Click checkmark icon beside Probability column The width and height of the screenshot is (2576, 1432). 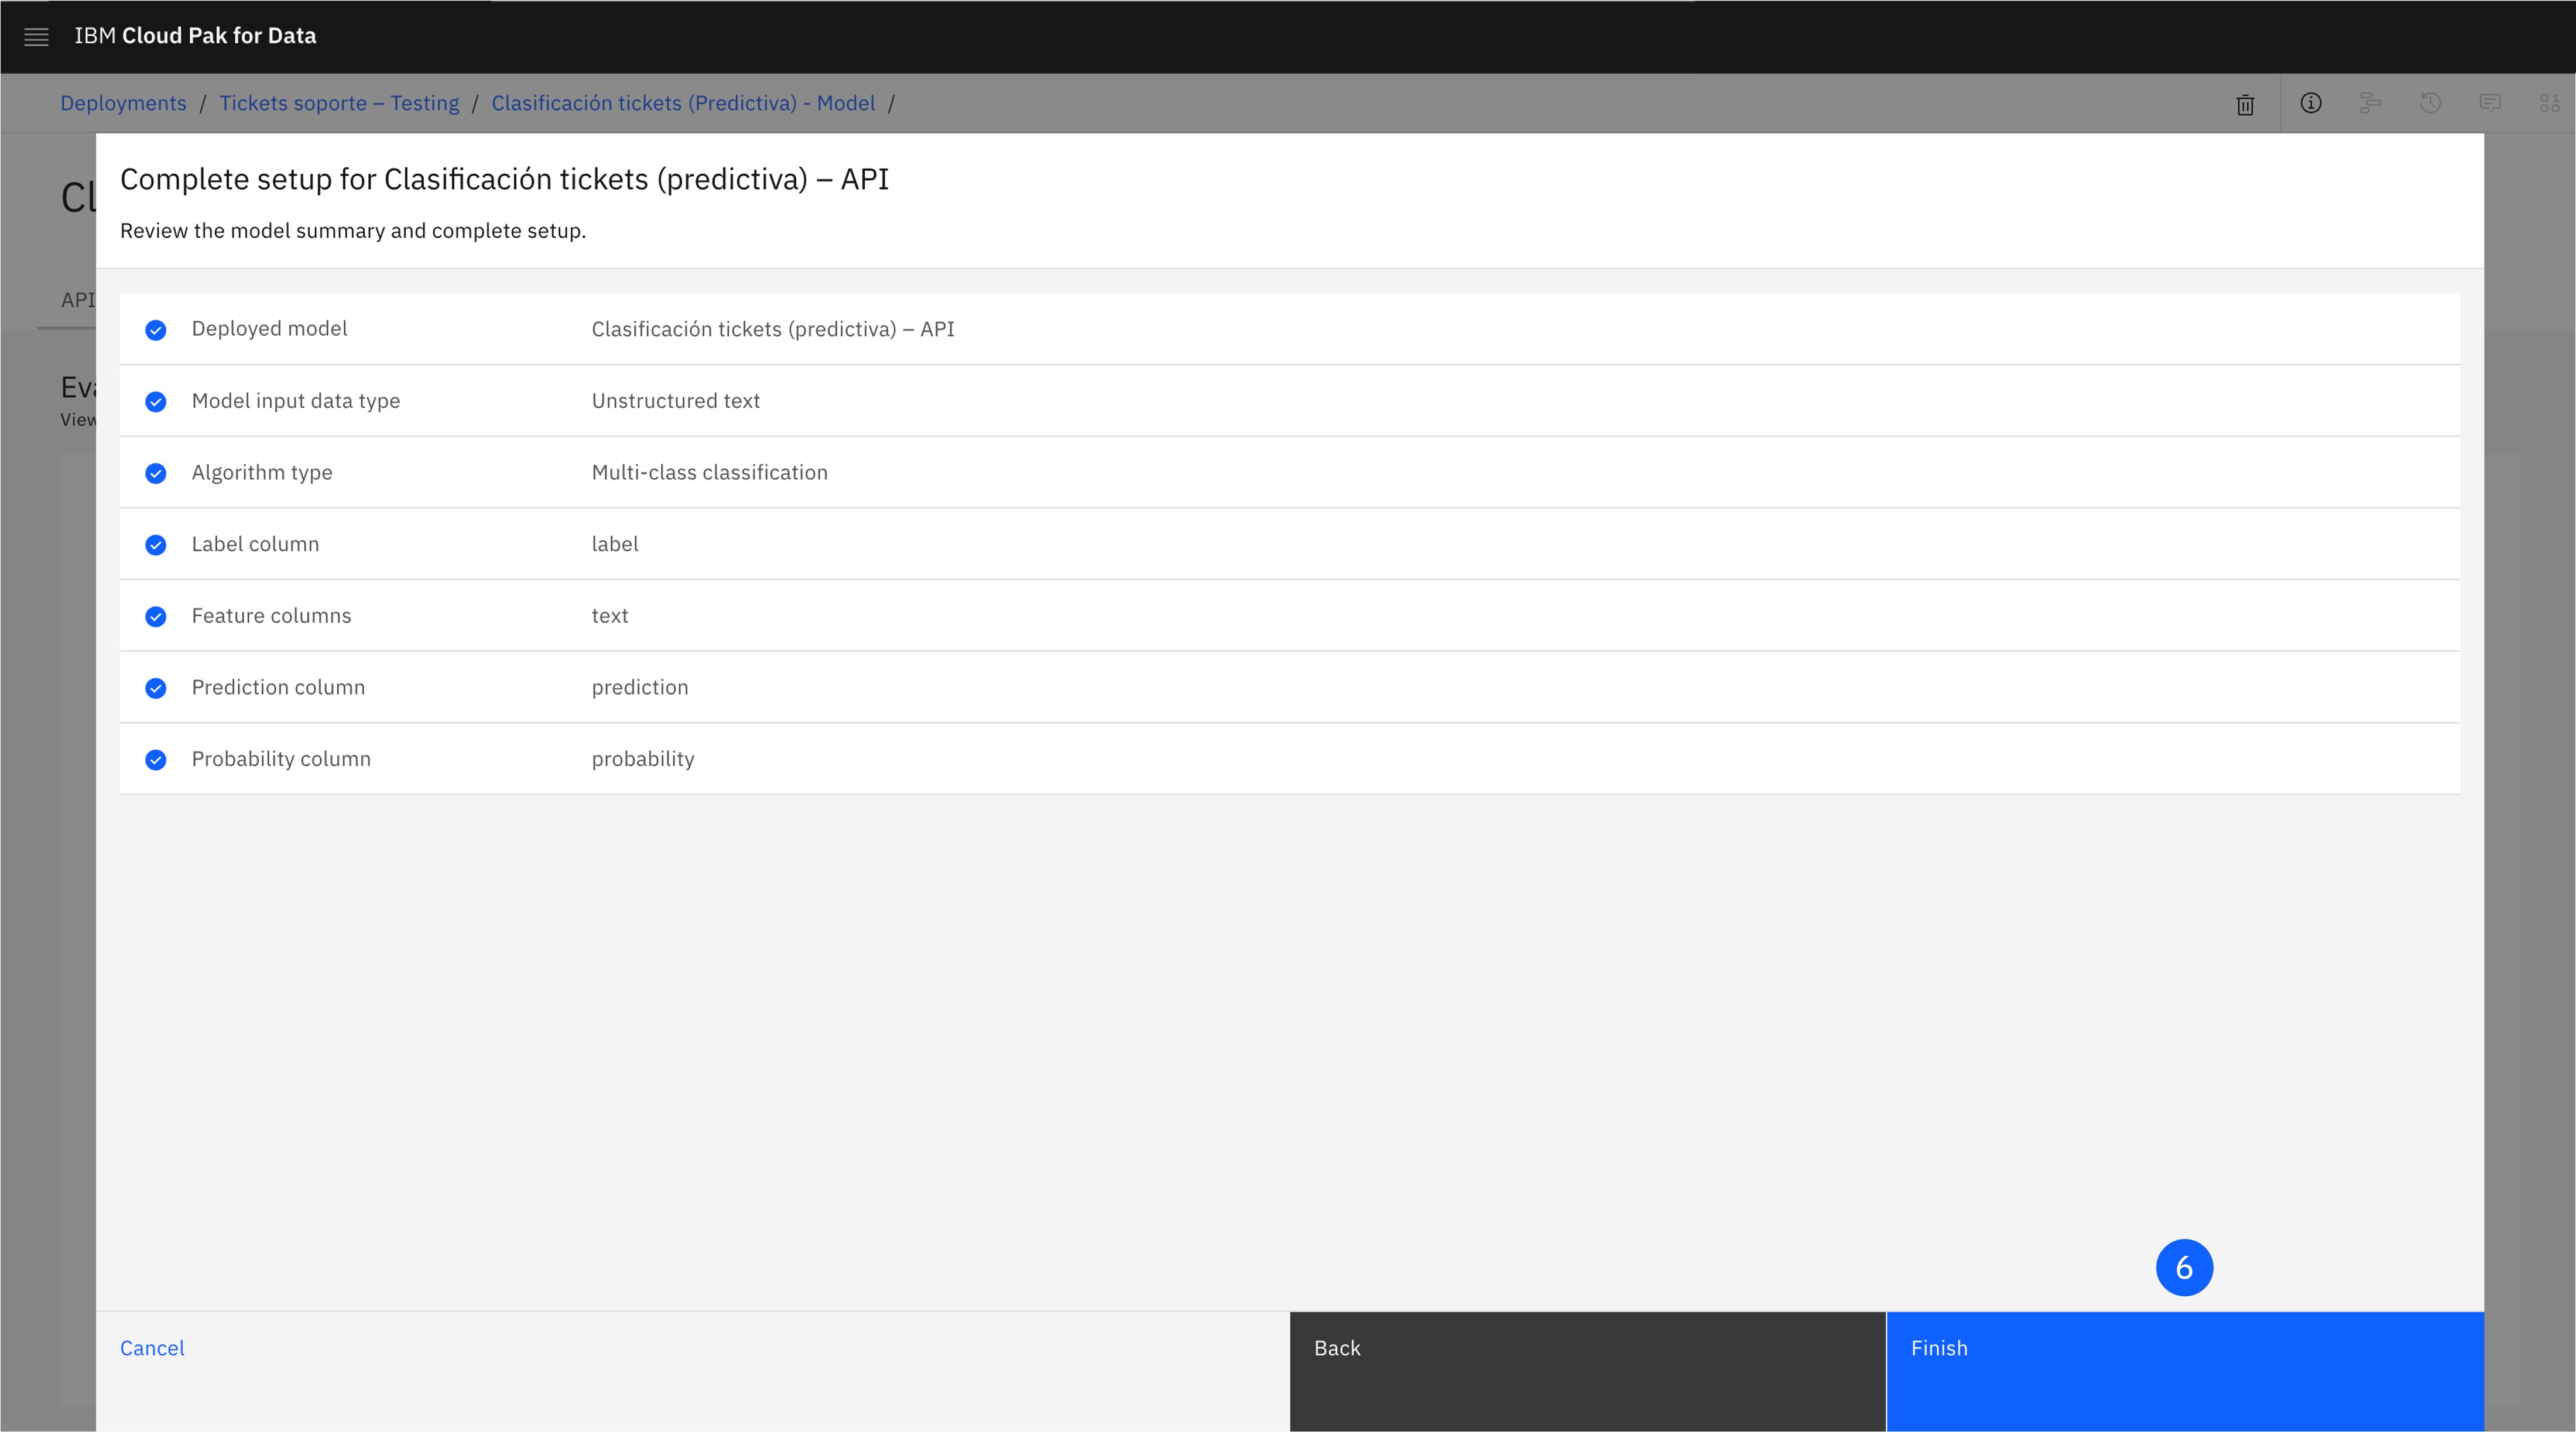[x=156, y=760]
